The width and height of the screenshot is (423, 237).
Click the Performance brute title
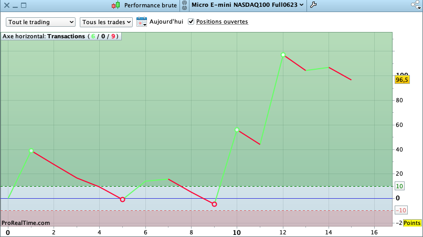click(x=151, y=5)
